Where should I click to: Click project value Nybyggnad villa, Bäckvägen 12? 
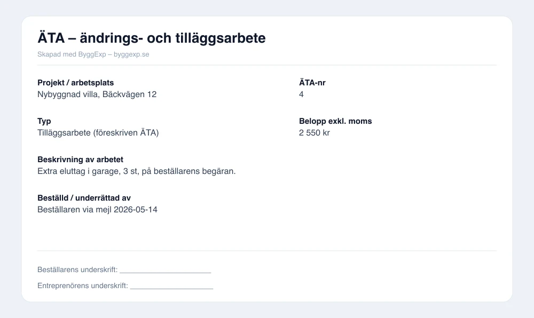tap(97, 94)
